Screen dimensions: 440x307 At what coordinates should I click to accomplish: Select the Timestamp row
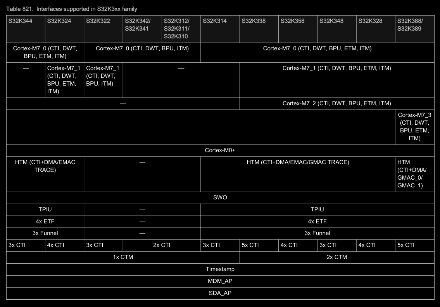pos(220,269)
